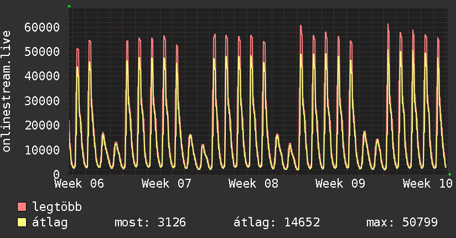Click the 50000 y-axis tick label
Viewport: 456px width, 238px height.
coord(42,52)
